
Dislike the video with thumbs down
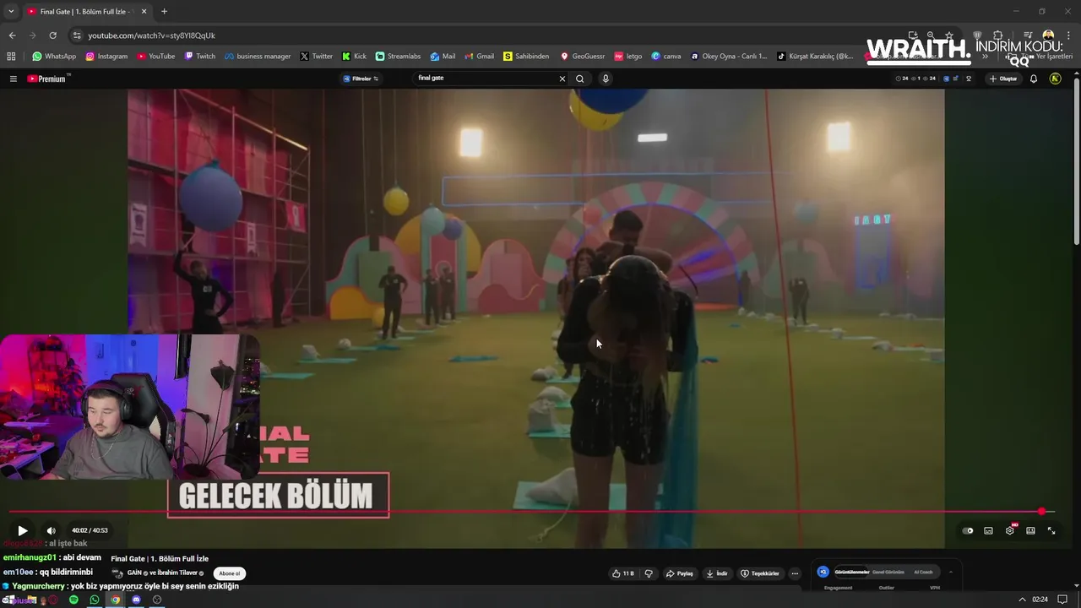click(x=649, y=573)
